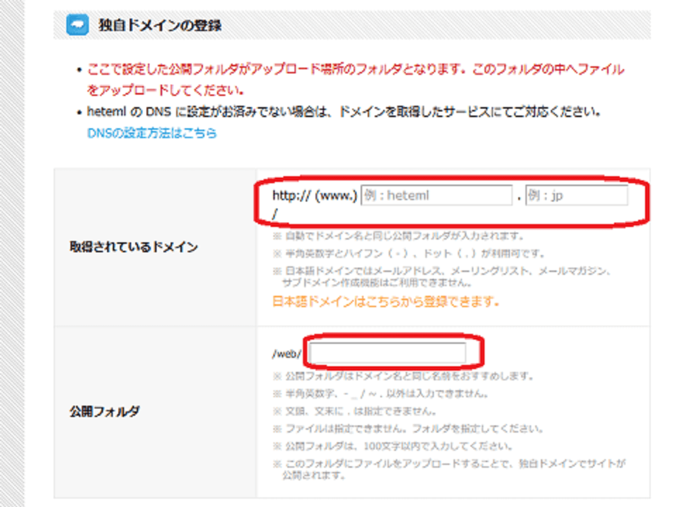Click the note about 自動でドメイン名と同じ公開フォルダ
The image size is (676, 507).
(x=403, y=236)
